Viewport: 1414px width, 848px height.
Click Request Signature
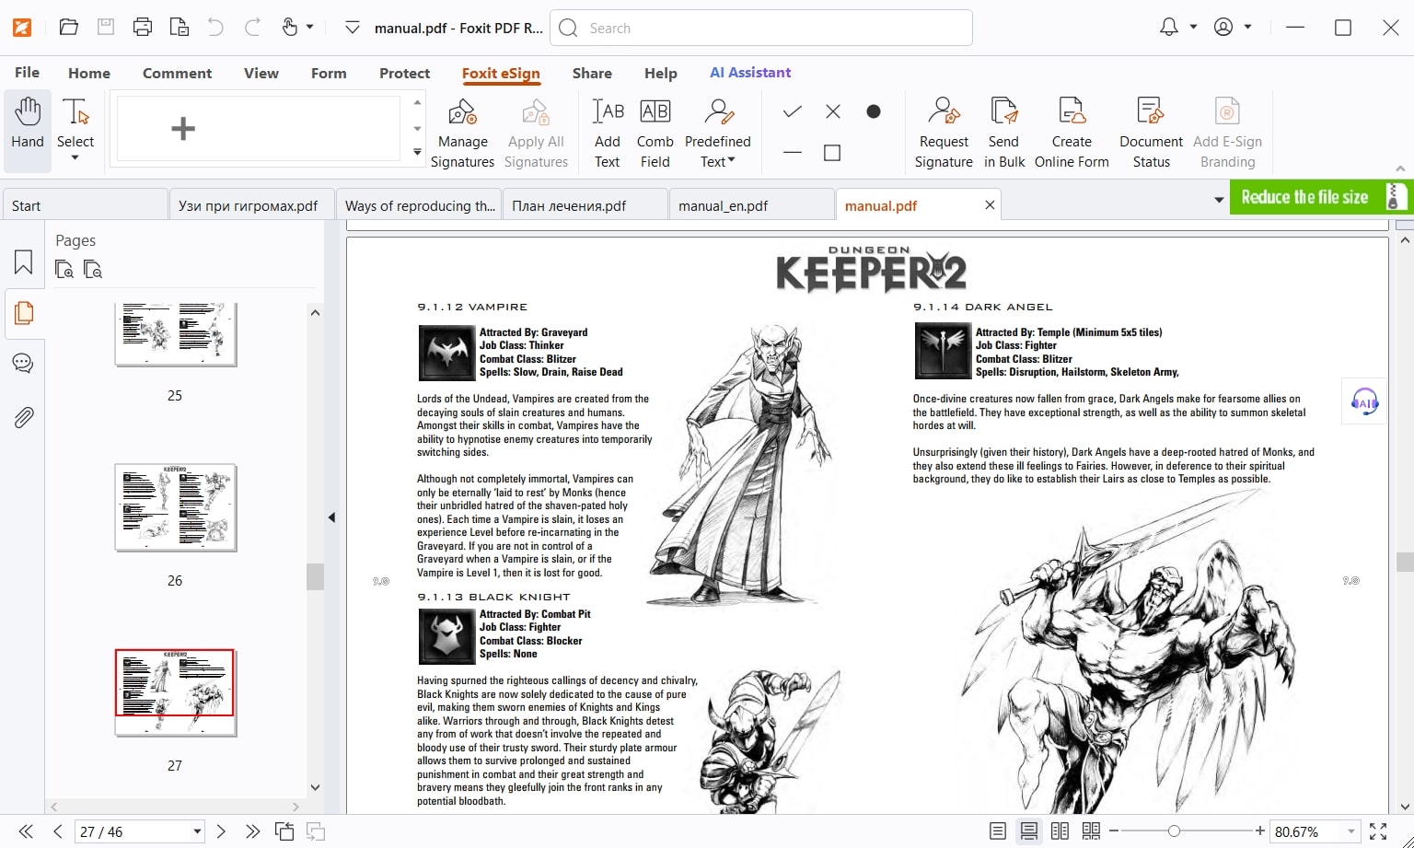point(944,134)
